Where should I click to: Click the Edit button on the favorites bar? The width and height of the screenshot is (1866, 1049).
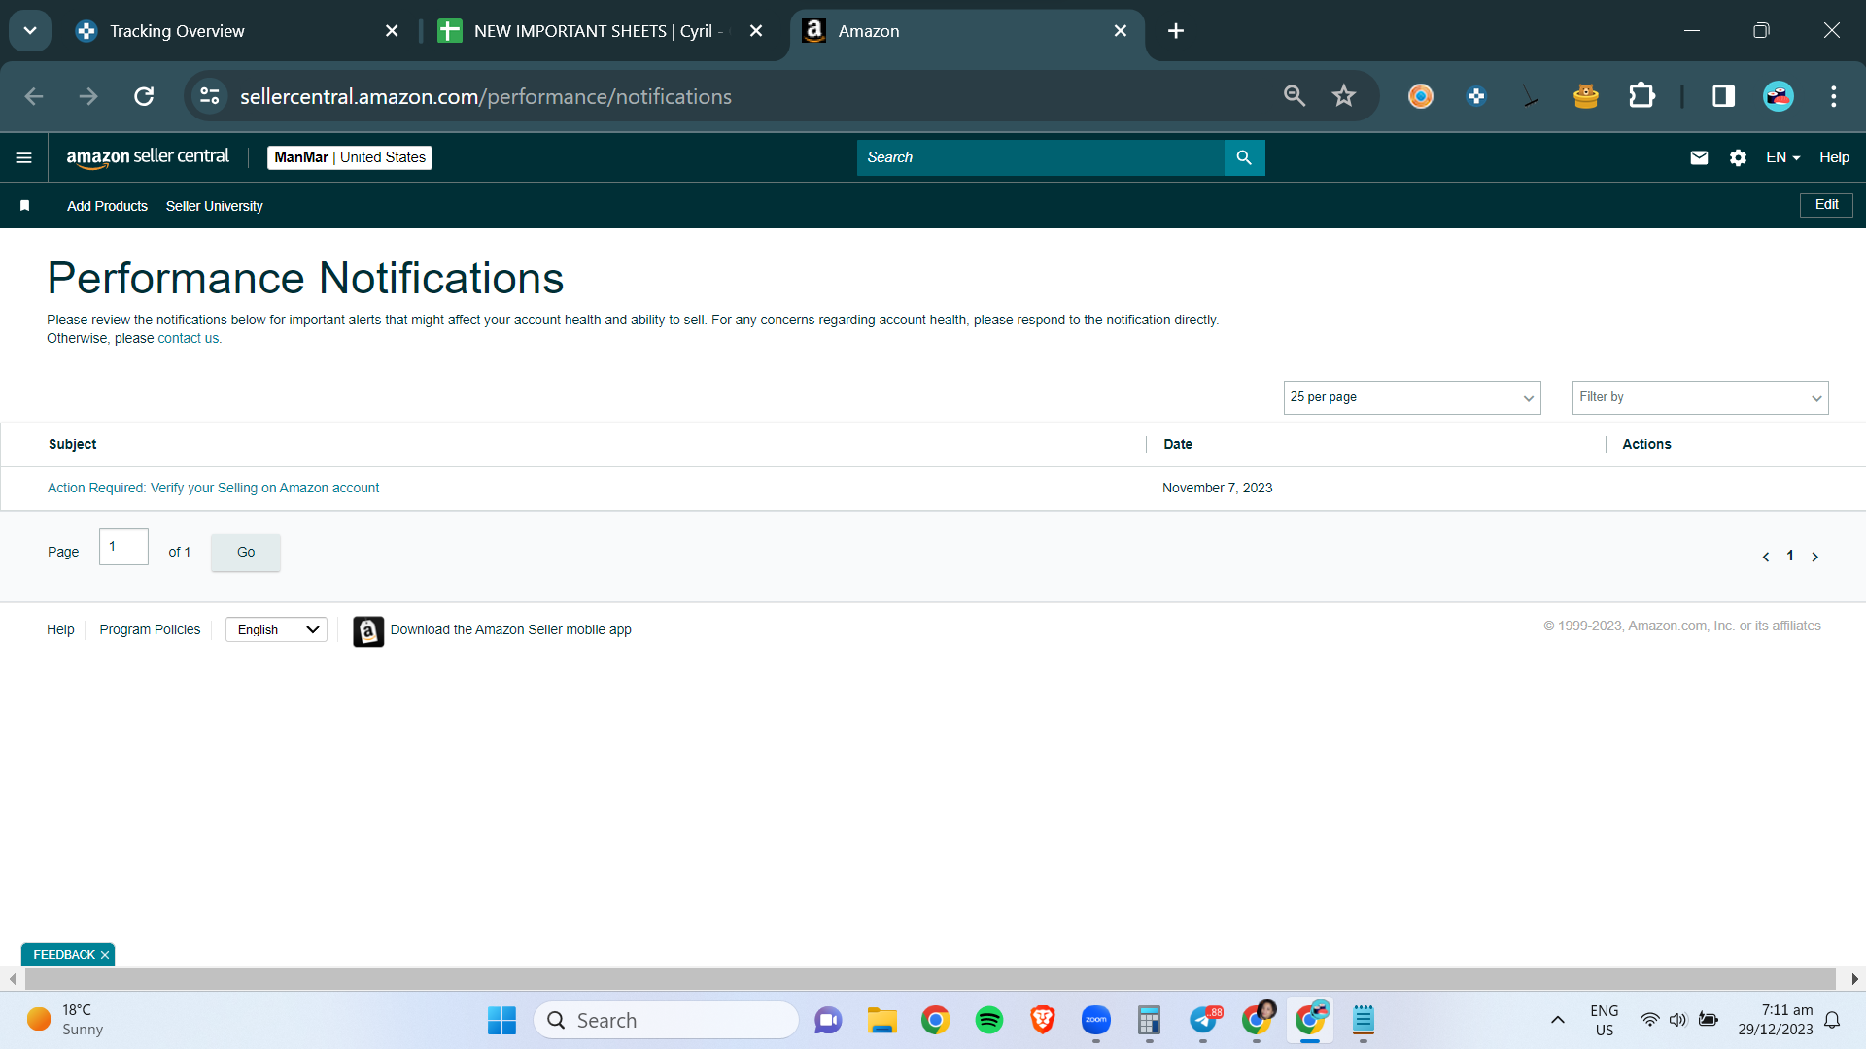(1826, 205)
